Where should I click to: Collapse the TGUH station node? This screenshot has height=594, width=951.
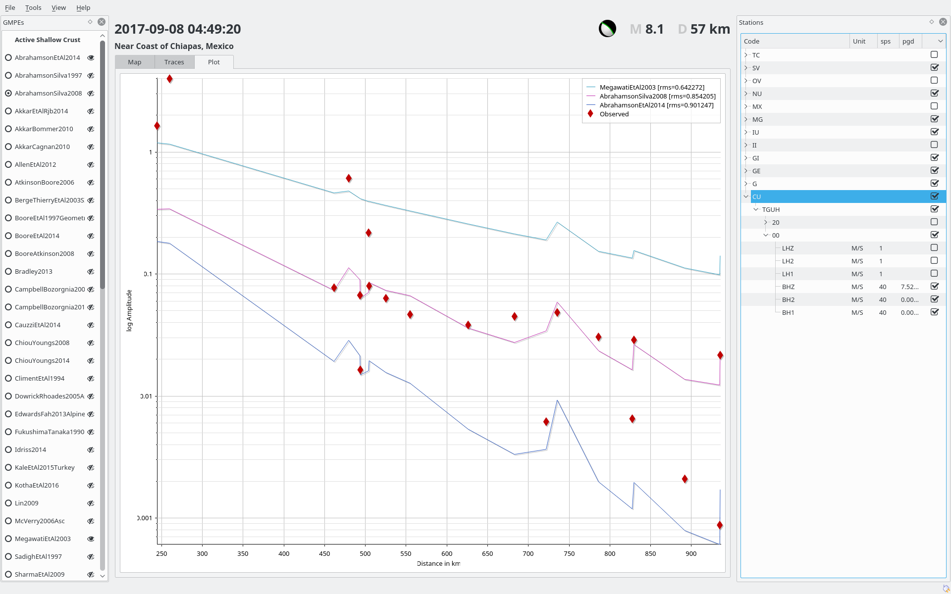point(756,209)
